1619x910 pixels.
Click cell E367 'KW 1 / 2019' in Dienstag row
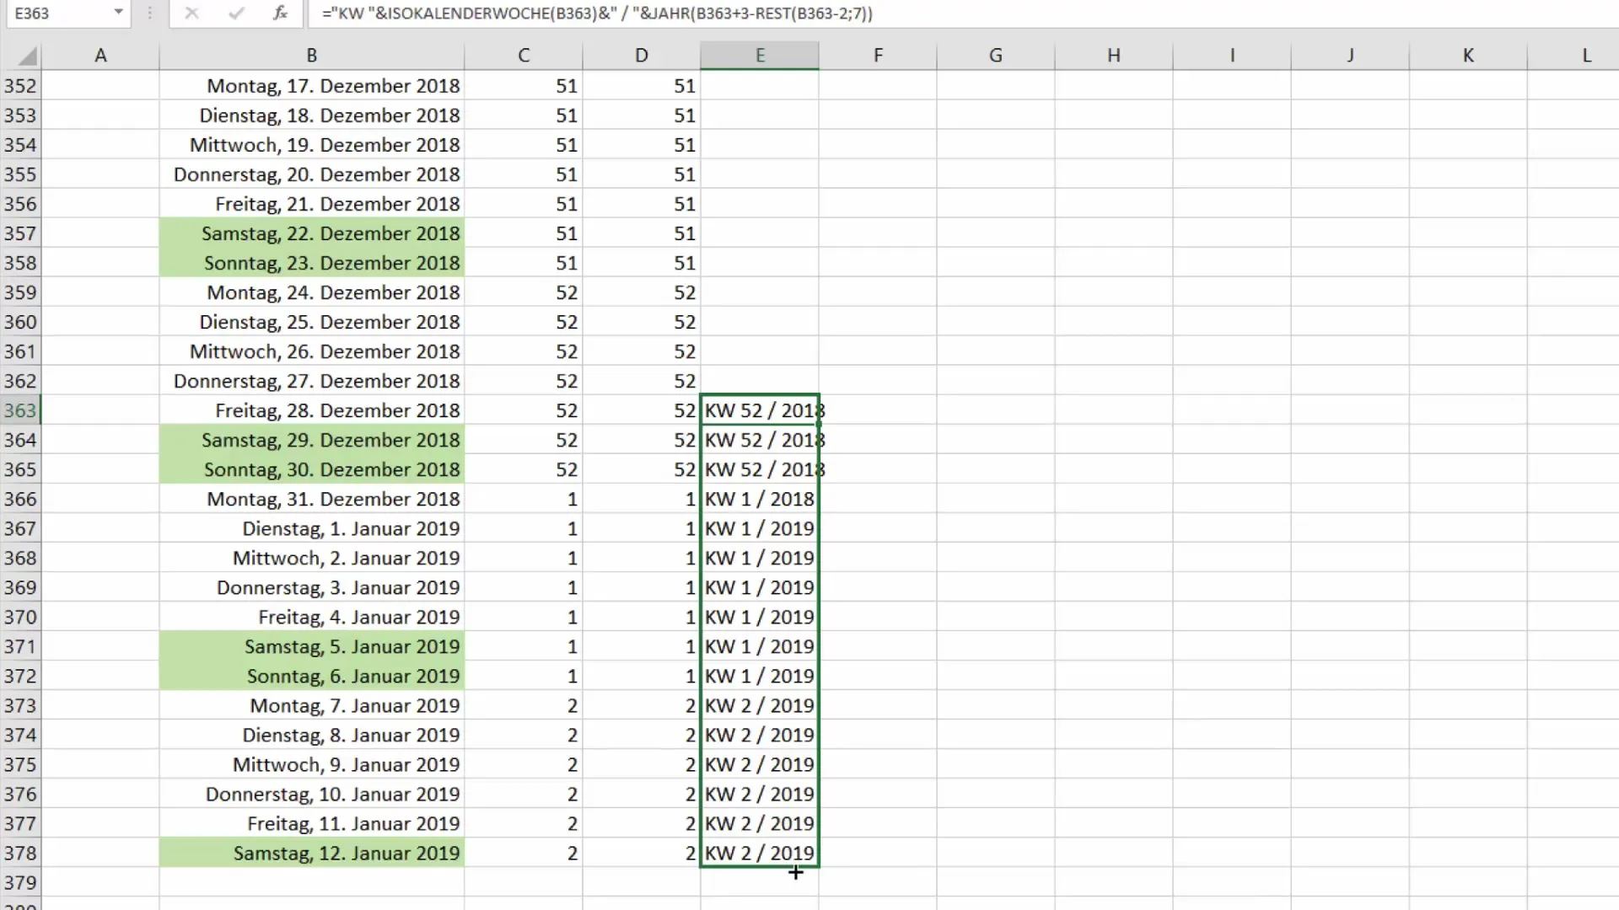760,528
